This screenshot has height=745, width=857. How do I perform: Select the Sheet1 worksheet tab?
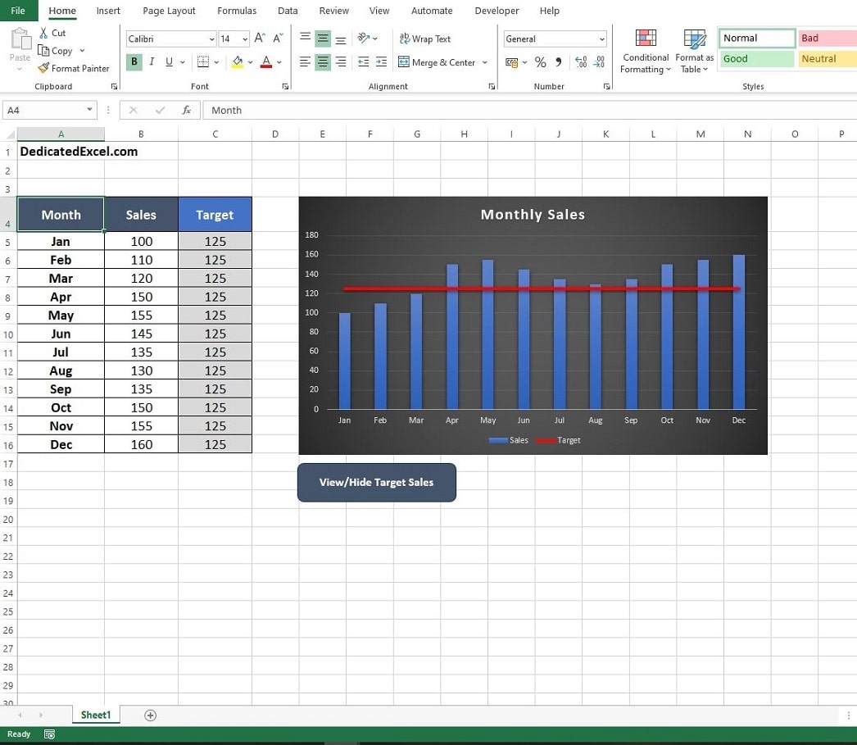click(x=96, y=715)
